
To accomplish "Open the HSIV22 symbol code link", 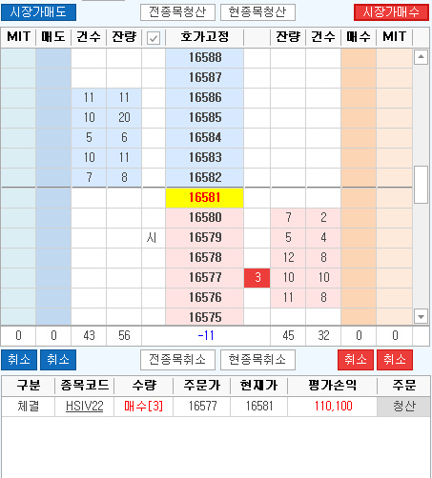I will pos(85,406).
